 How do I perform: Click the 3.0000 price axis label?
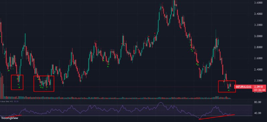258,36
